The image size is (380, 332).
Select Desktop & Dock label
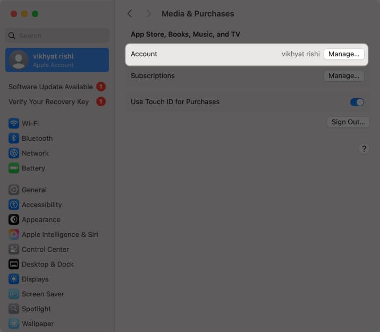(x=48, y=264)
